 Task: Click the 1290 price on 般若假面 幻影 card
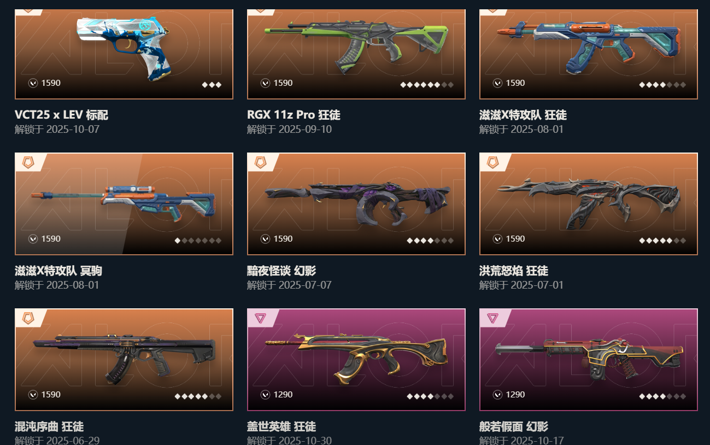point(515,395)
